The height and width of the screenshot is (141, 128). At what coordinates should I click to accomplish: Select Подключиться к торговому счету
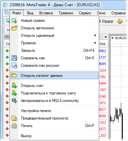[54, 93]
